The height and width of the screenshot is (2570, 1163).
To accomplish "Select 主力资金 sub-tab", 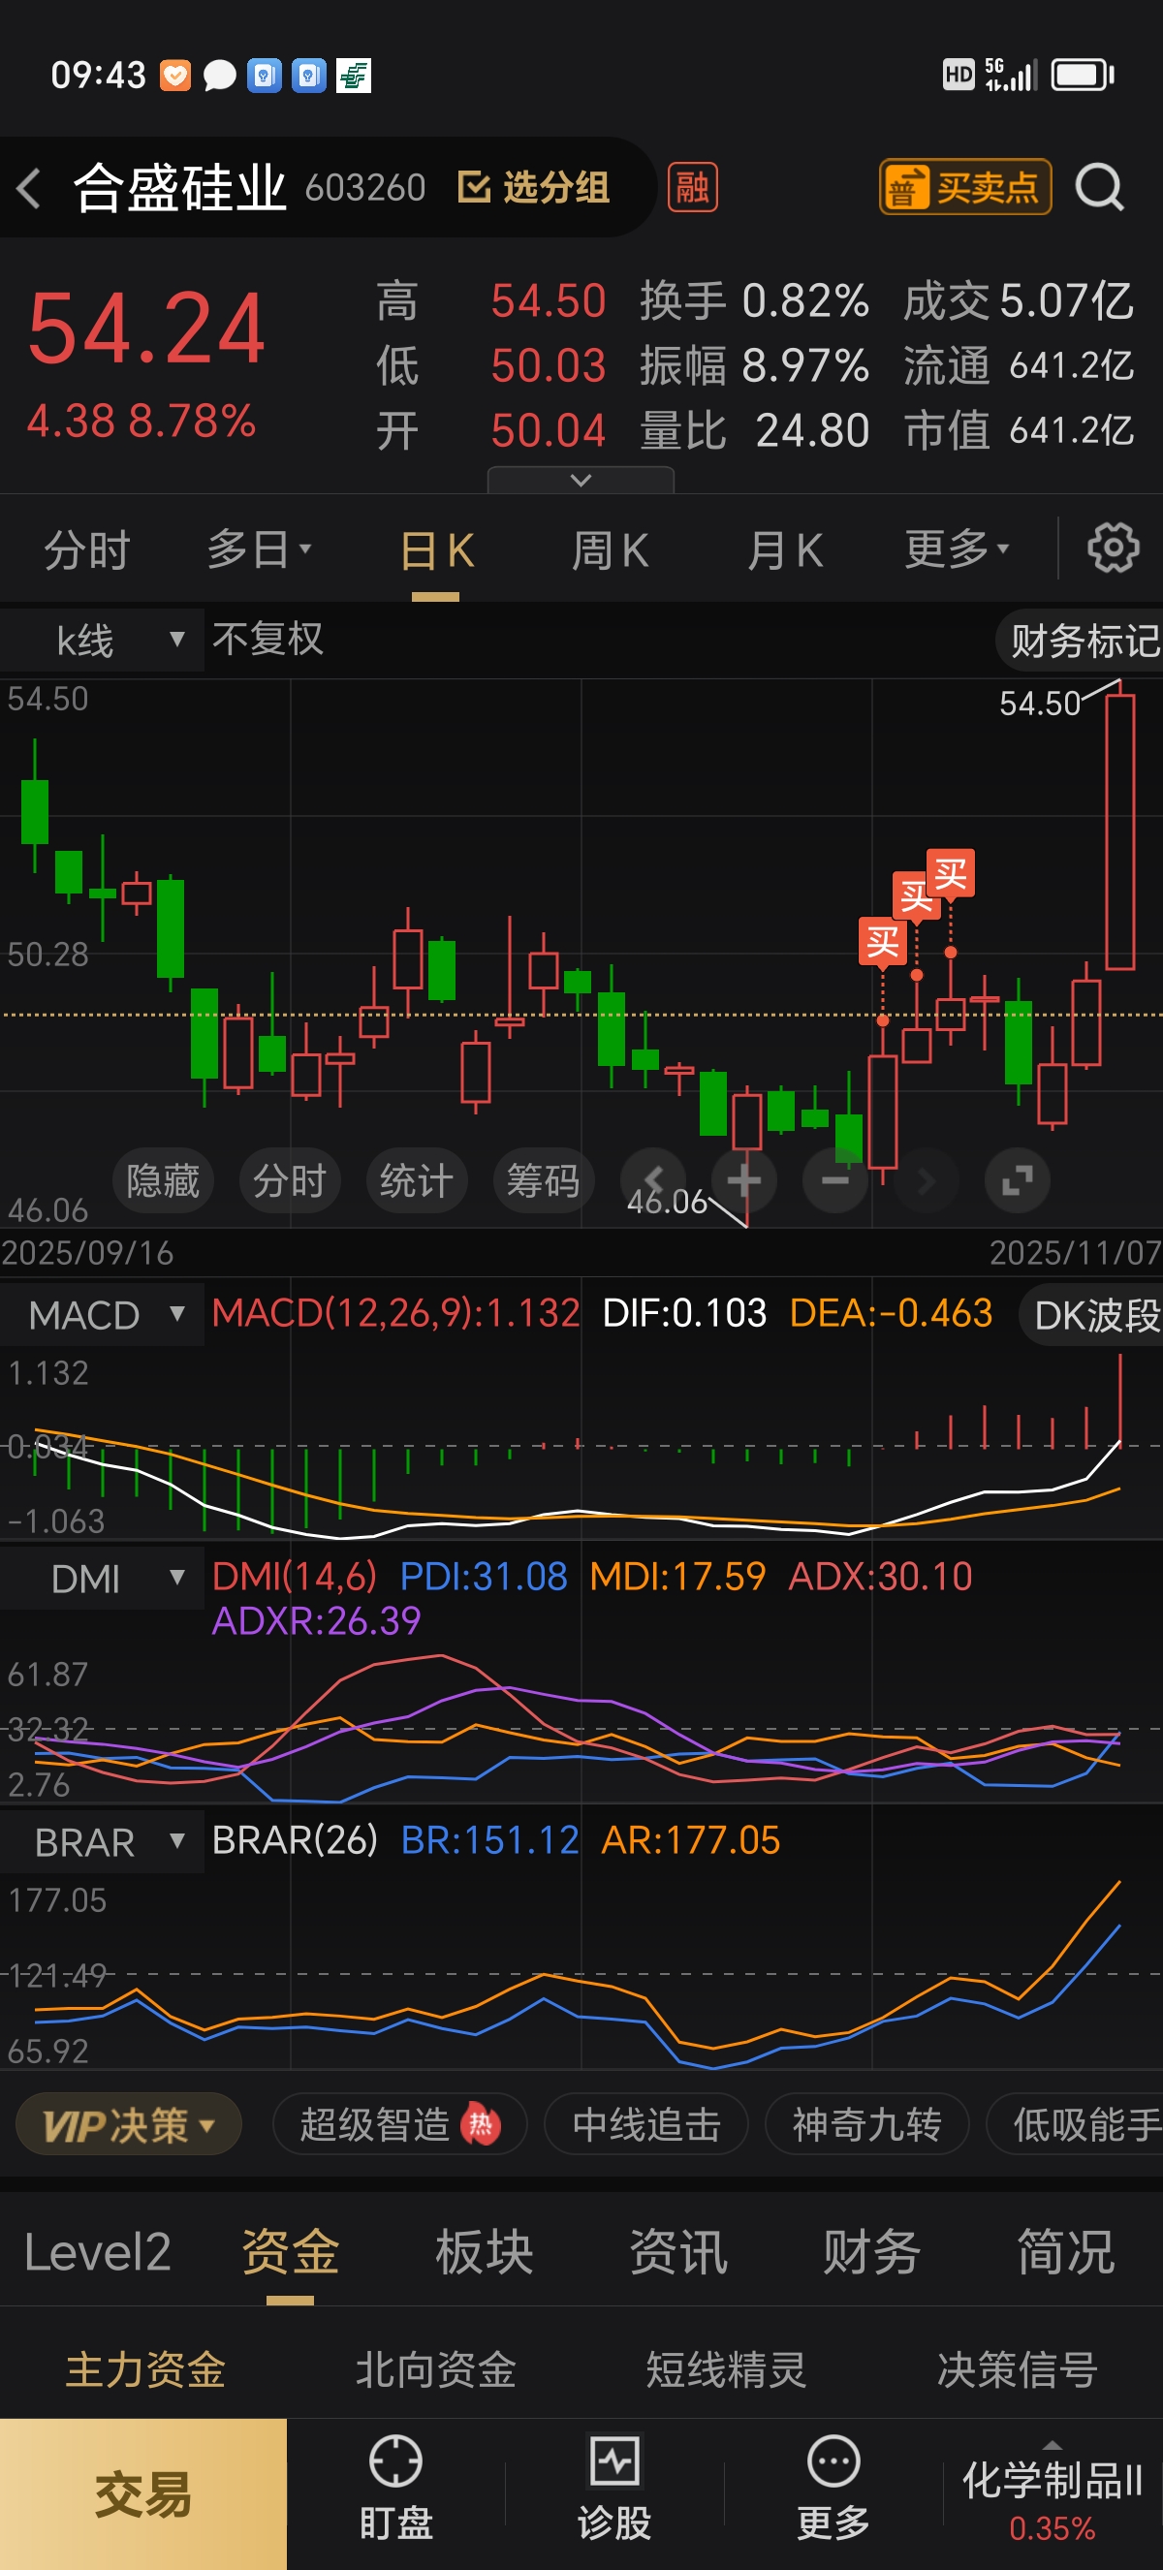I will pos(145,2370).
